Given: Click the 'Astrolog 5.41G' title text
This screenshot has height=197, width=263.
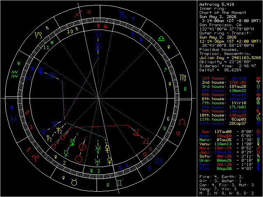Looking at the screenshot, I should tap(217, 5).
